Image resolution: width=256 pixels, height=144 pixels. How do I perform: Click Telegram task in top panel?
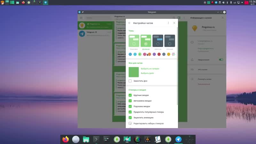(x=45, y=3)
